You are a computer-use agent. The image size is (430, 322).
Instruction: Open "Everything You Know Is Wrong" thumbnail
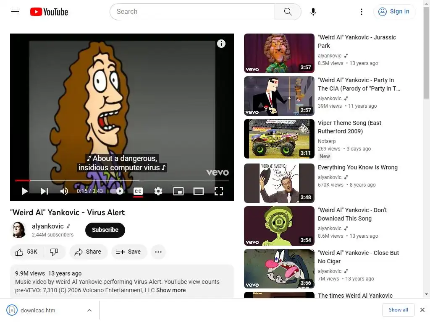point(279,183)
